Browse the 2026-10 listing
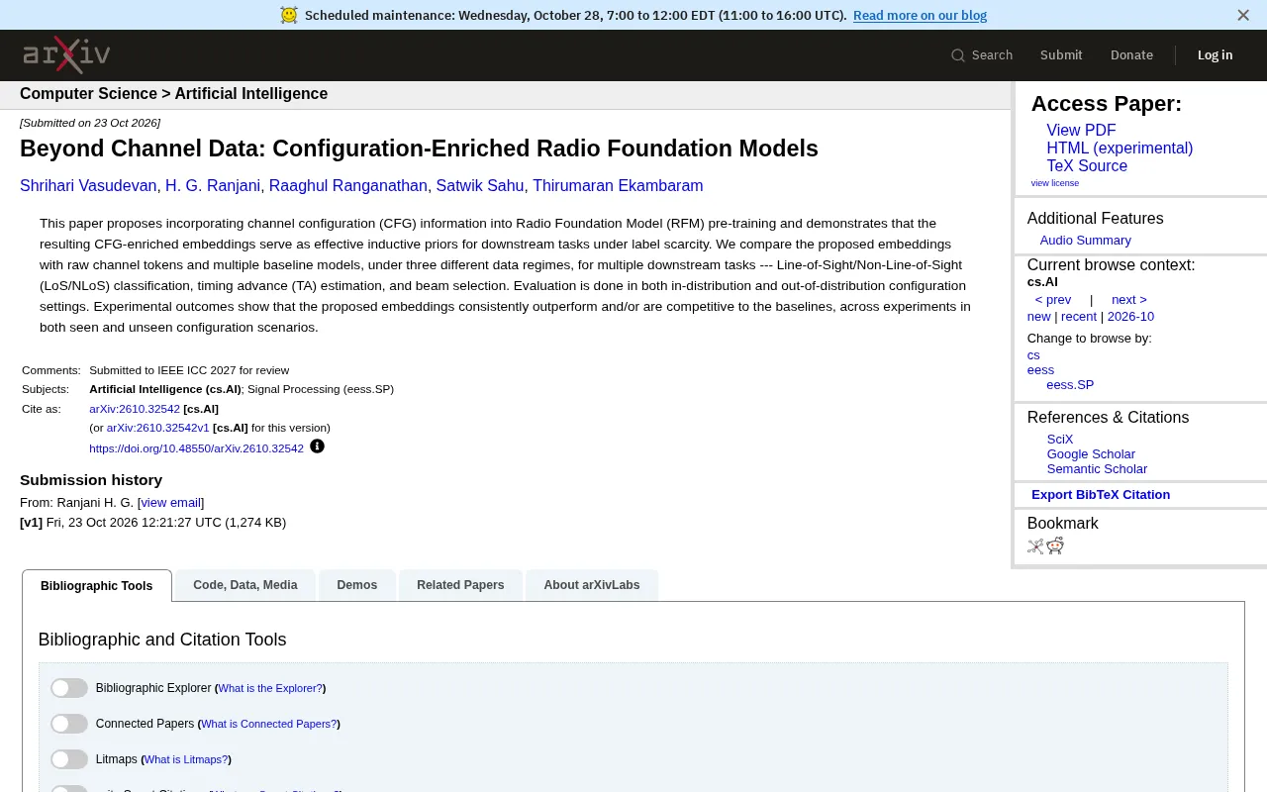1267x792 pixels. [1130, 317]
